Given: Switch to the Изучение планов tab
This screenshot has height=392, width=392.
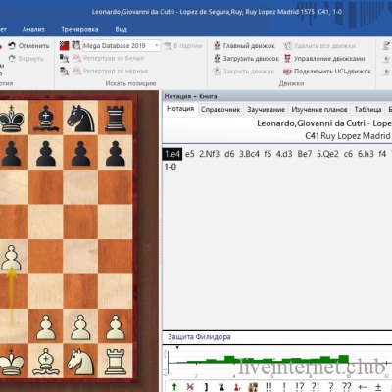Looking at the screenshot, I should click(319, 110).
